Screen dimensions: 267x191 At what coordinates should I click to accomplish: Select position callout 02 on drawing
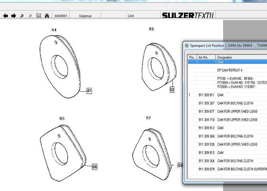click(172, 90)
